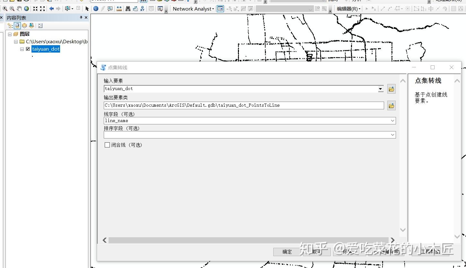Browse for the input features with folder icon
466x268 pixels.
tap(391, 89)
